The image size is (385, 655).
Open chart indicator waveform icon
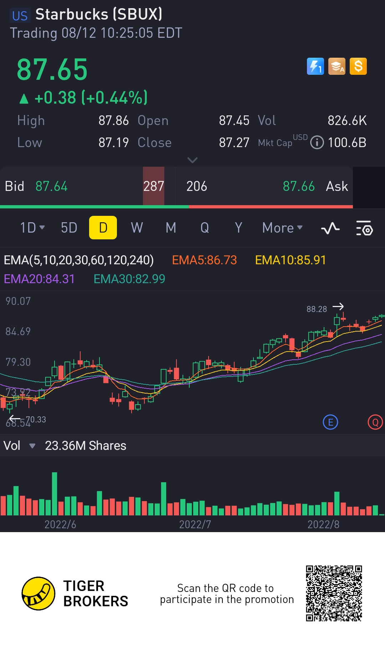pos(330,228)
